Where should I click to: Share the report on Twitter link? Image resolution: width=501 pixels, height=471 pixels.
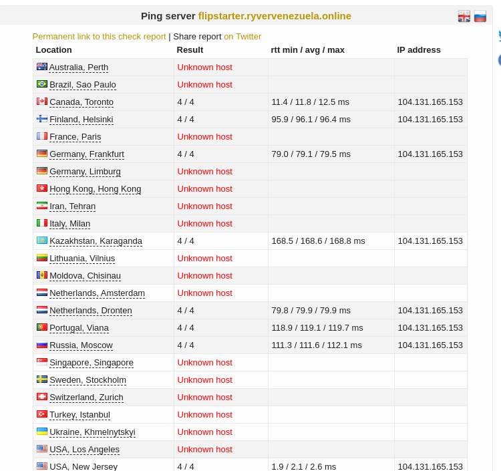242,37
